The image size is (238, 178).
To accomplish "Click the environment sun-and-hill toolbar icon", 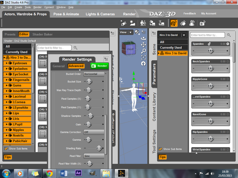I will [x=132, y=23].
